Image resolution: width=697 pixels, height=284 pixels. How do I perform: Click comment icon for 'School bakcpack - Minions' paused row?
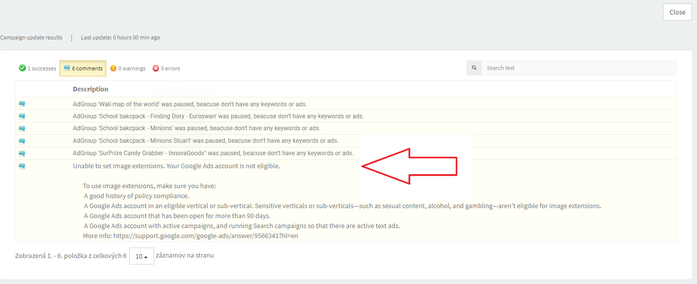coord(22,129)
